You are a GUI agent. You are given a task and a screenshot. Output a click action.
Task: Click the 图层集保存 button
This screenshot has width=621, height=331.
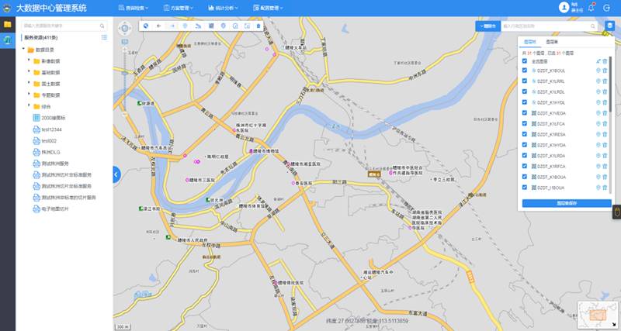tap(567, 203)
